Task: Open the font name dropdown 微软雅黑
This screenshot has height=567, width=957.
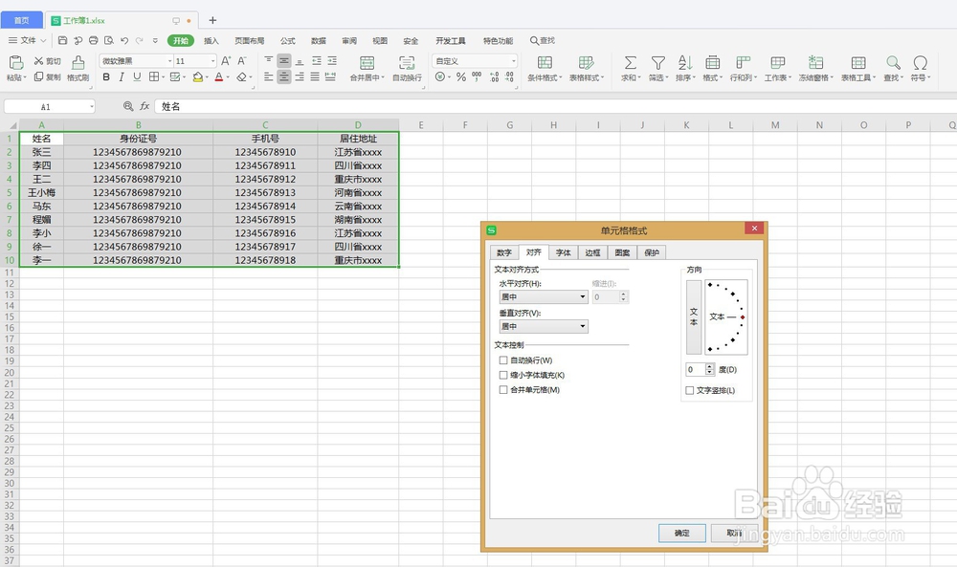Action: 169,61
